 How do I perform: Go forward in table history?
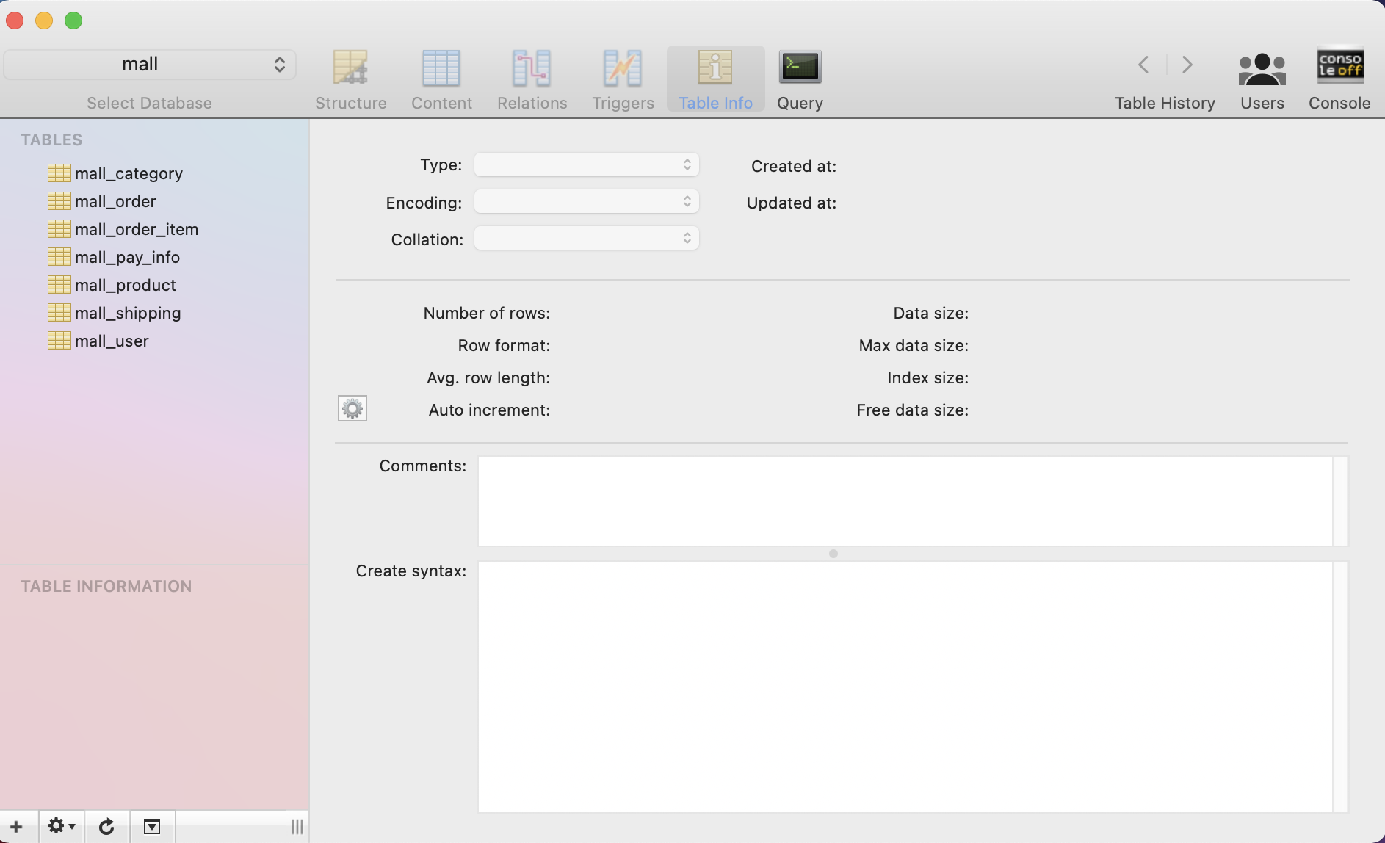(1187, 65)
